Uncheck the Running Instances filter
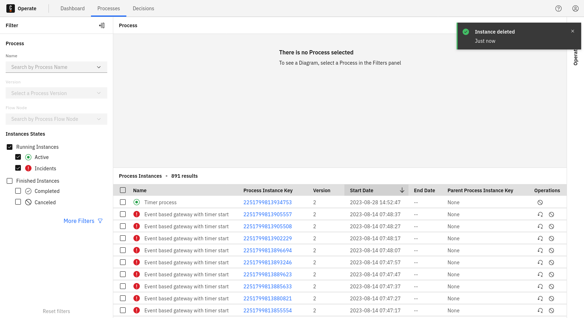Screen dimensions: 584x318 coord(9,147)
